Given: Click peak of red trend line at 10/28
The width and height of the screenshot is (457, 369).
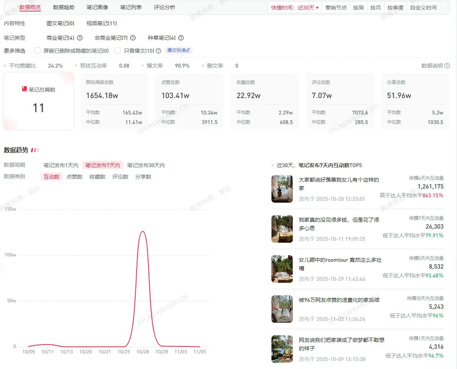Looking at the screenshot, I should (x=142, y=231).
